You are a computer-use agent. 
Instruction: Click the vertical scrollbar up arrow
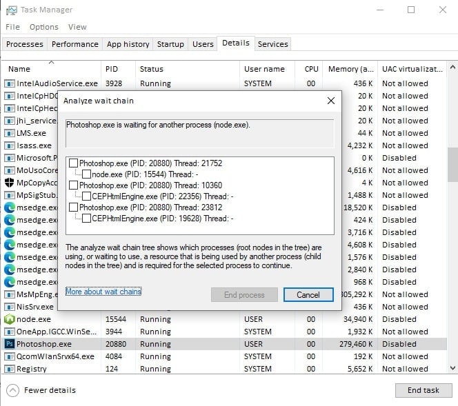(452, 68)
